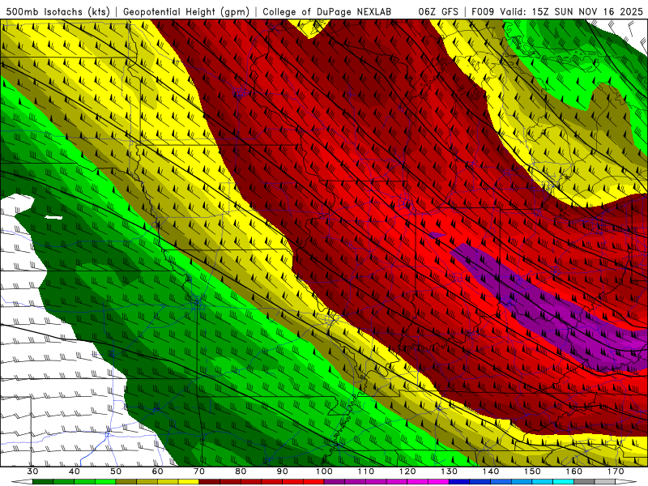
Task: Click the 'Geopotential Height (gpm)' title text
Action: point(186,11)
